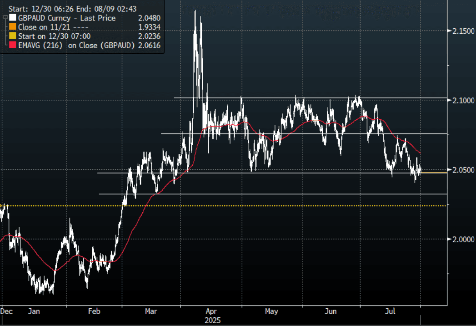The height and width of the screenshot is (326, 476).
Task: Collapse the legend with the small box toggle
Action: [x=5, y=18]
